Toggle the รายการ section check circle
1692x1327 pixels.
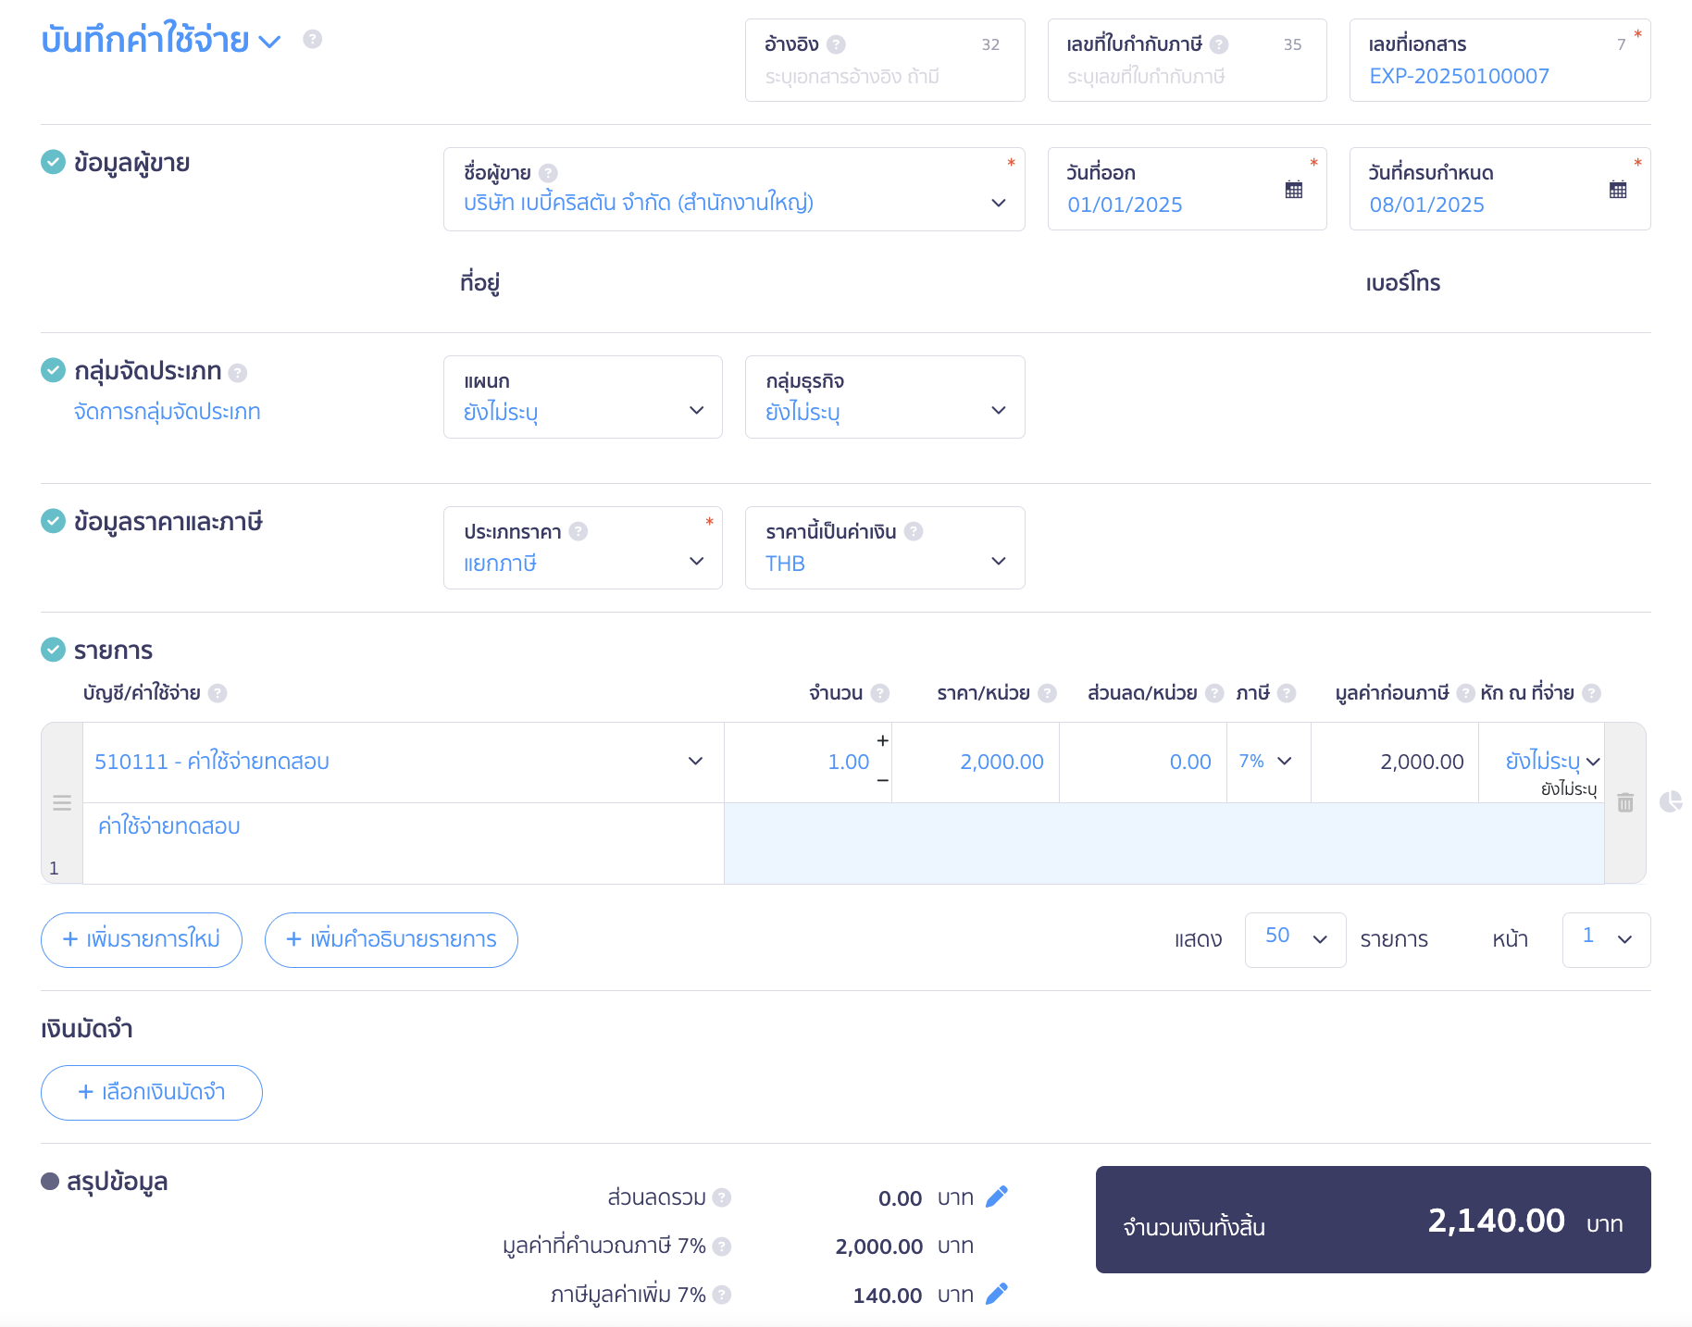click(54, 650)
